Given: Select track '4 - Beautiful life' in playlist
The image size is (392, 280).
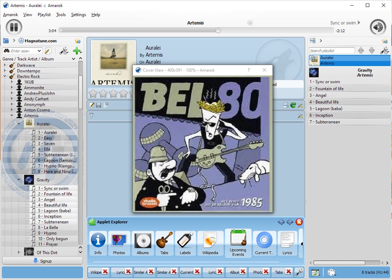Looking at the screenshot, I should point(349,102).
